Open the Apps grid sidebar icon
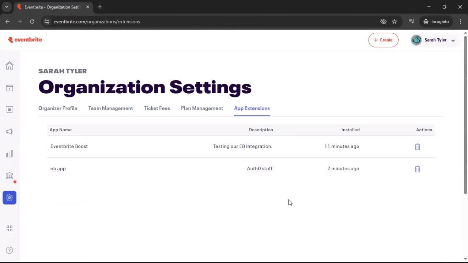 coord(10,228)
